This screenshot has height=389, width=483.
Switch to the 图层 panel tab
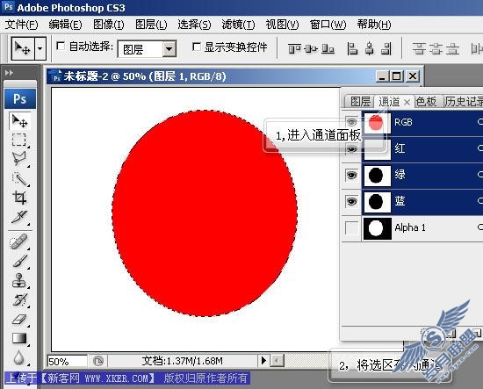(360, 101)
